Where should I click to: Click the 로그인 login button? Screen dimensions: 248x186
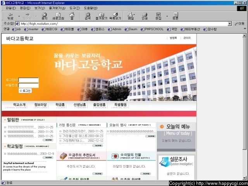[25, 91]
